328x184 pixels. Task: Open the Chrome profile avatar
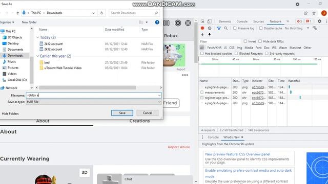324,13
